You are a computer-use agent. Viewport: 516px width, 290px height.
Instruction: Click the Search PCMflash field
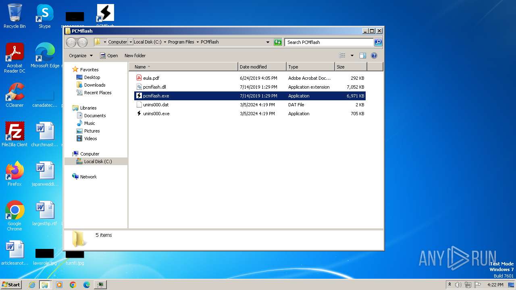tap(329, 42)
